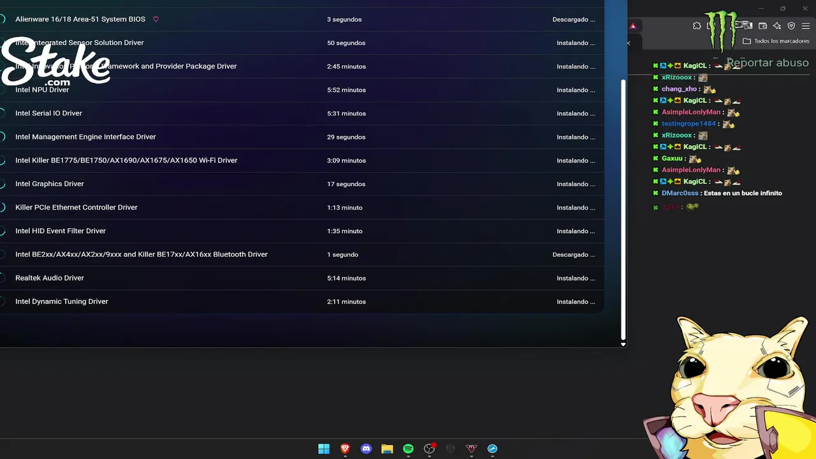
Task: Select Intel Integrated Sensor Solution Driver row
Action: 302,43
